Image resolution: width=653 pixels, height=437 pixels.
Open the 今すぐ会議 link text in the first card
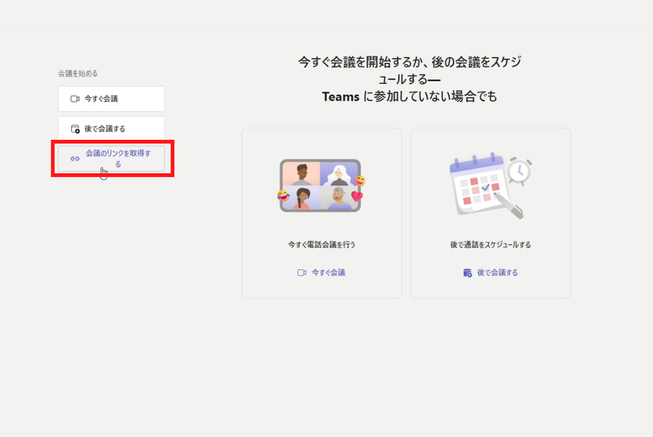[x=328, y=273]
